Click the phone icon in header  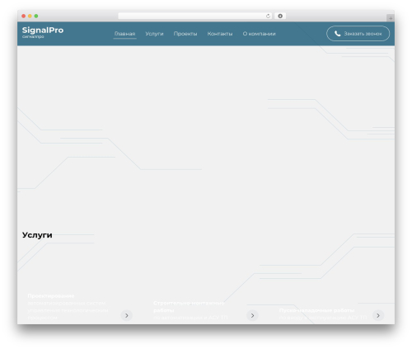coord(338,34)
